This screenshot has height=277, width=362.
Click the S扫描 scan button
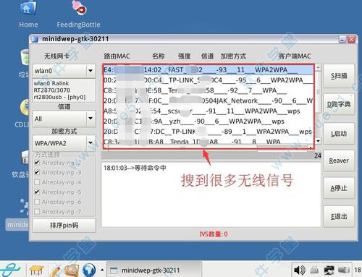[339, 76]
